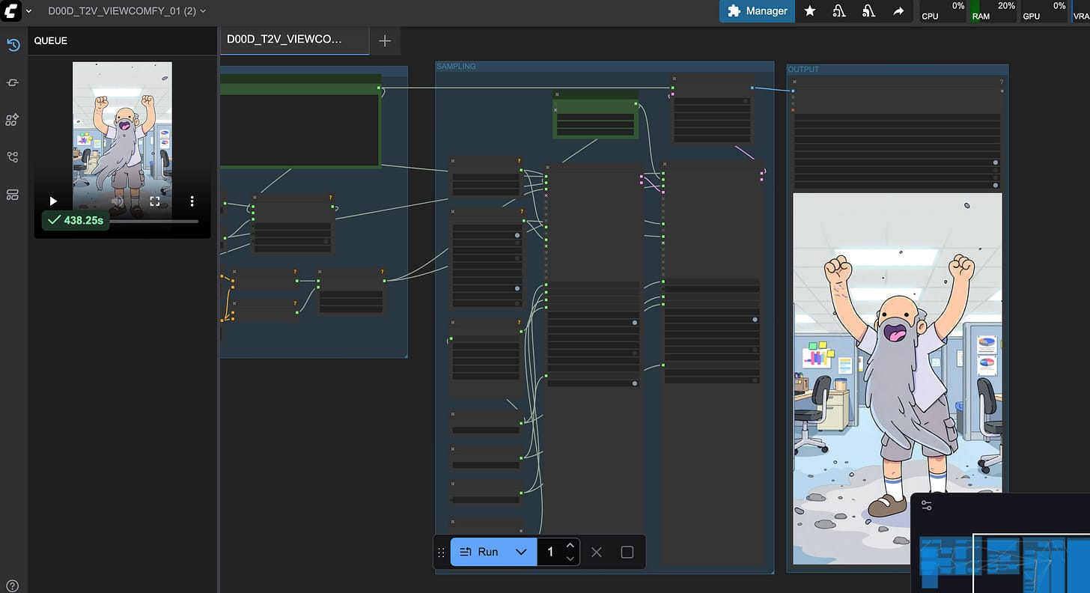Screen dimensions: 1090x593
Task: Click the star bookmark icon in the top bar
Action: coord(809,11)
